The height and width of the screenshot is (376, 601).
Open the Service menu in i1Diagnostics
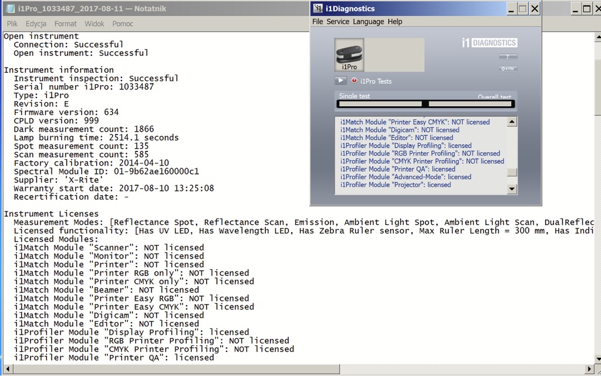click(337, 22)
